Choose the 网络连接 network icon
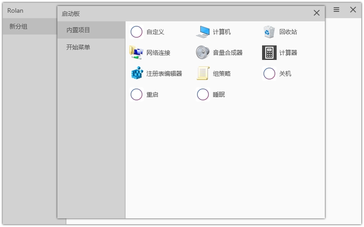This screenshot has width=364, height=227. pos(136,53)
